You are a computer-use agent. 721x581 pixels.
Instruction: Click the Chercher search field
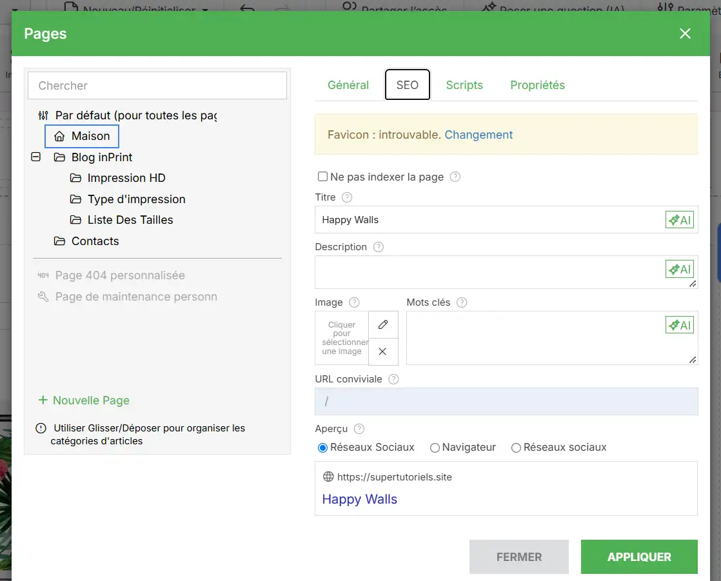point(157,86)
